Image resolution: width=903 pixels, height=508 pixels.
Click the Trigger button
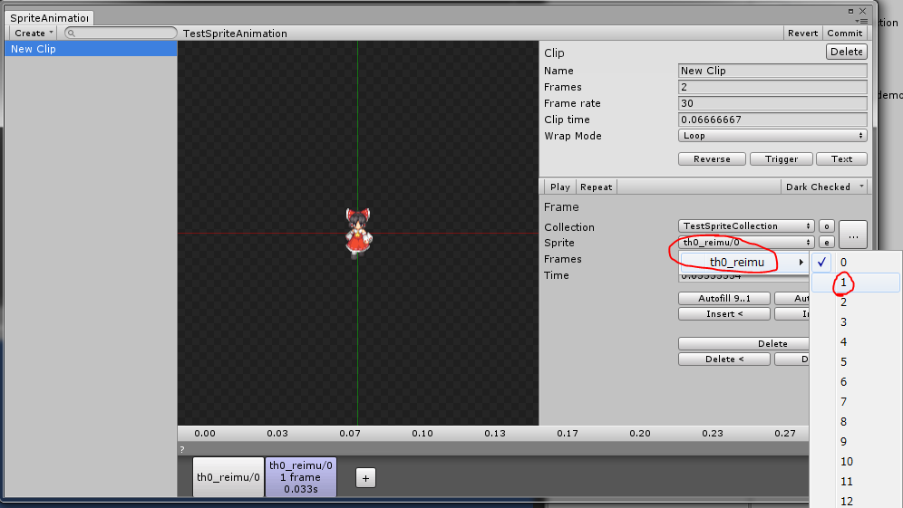781,159
